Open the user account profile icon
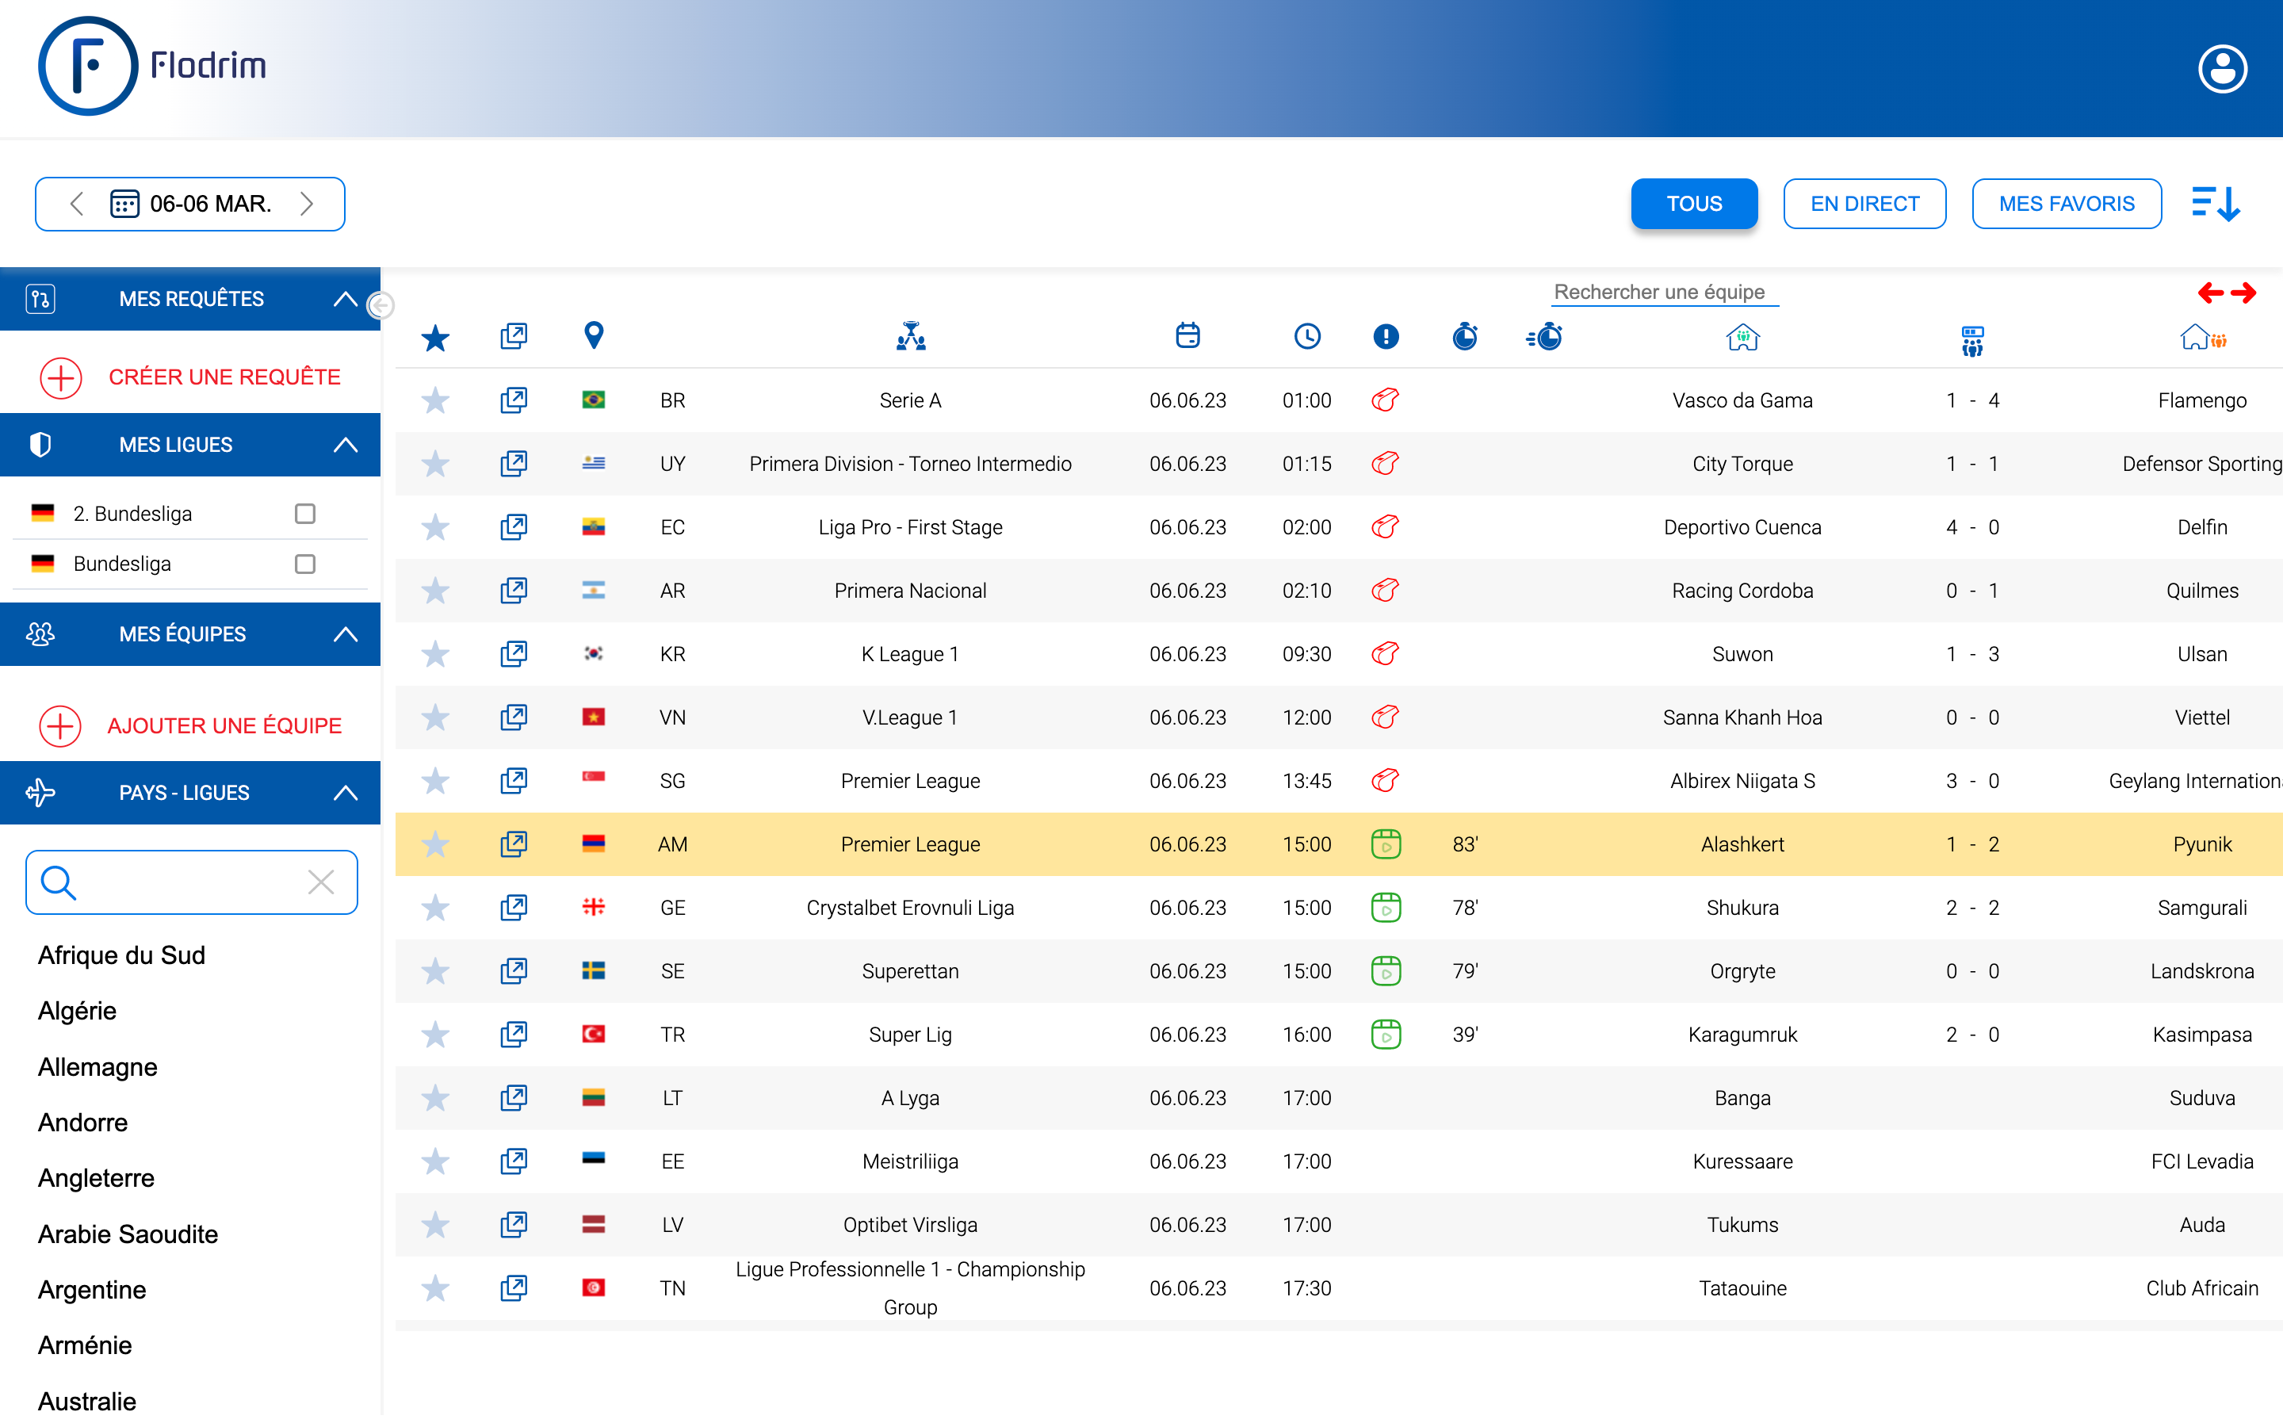 tap(2222, 69)
